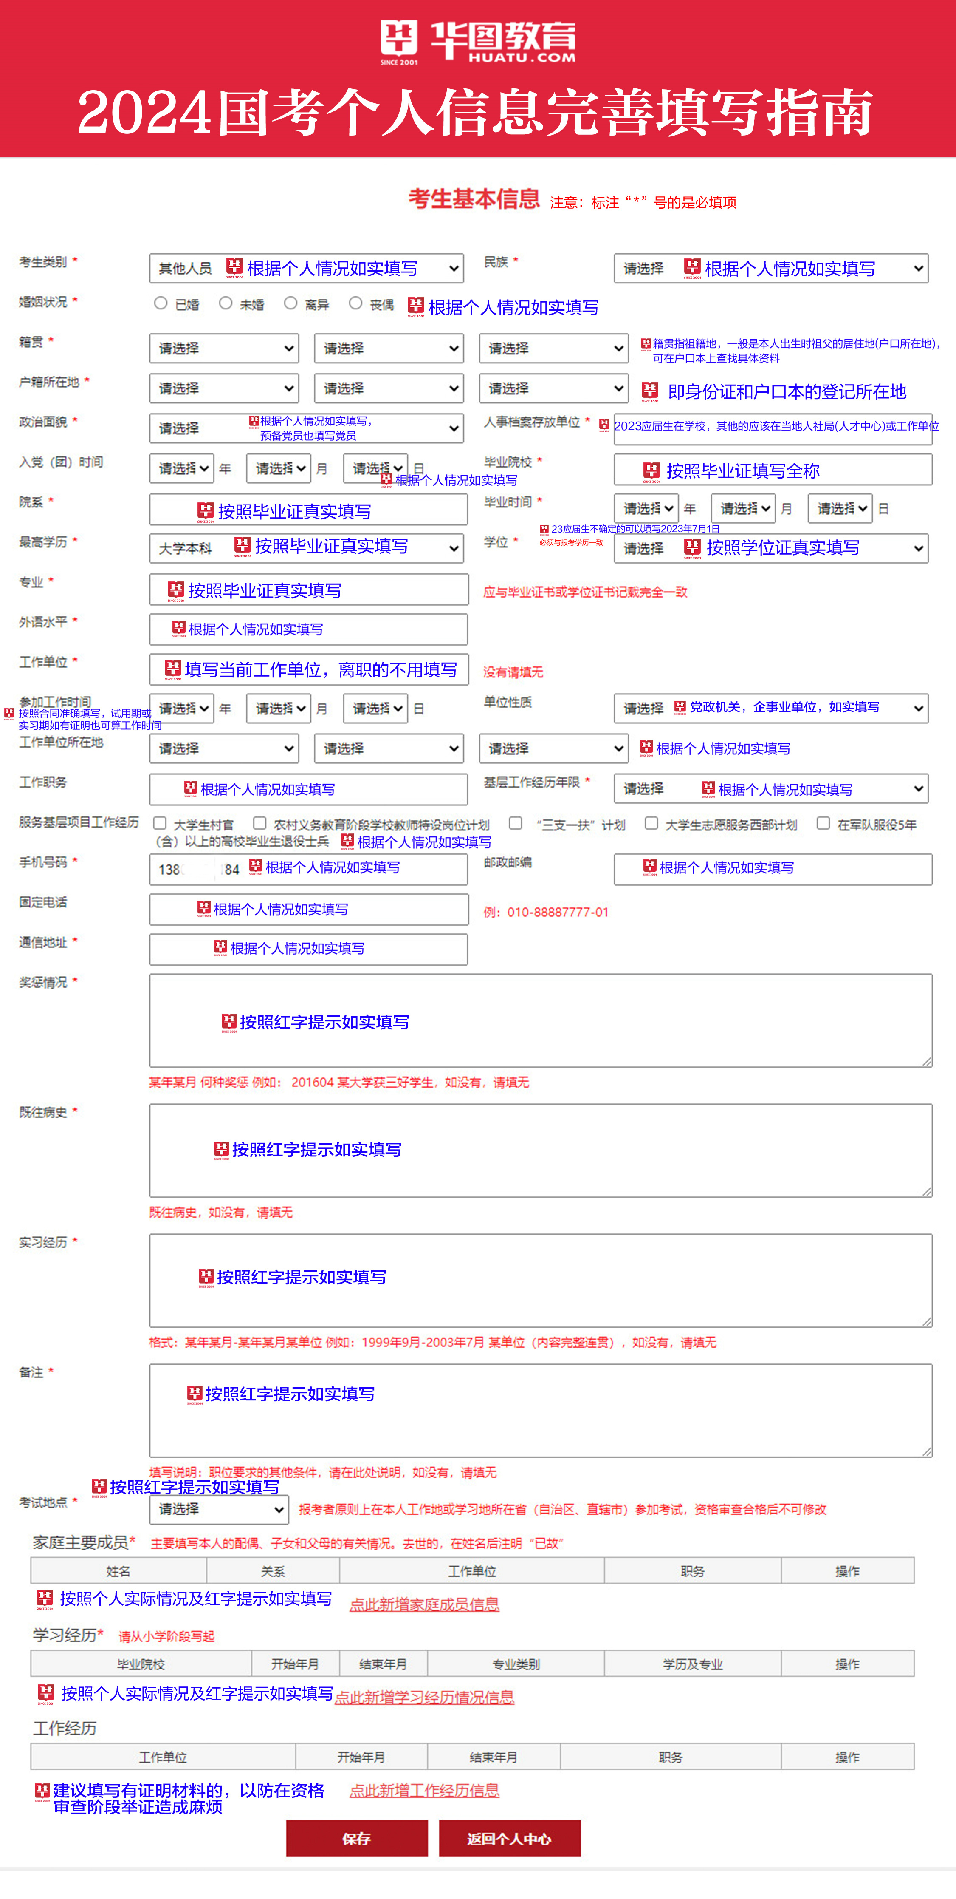The image size is (956, 1899).
Task: Click the 考生基本信息 section heading
Action: point(474,199)
